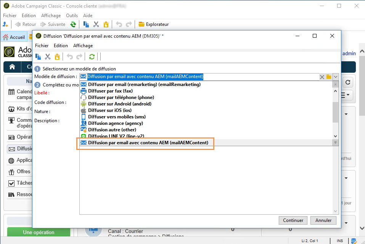Click Modèle de diffusion text field
This screenshot has width=365, height=244.
click(x=199, y=77)
